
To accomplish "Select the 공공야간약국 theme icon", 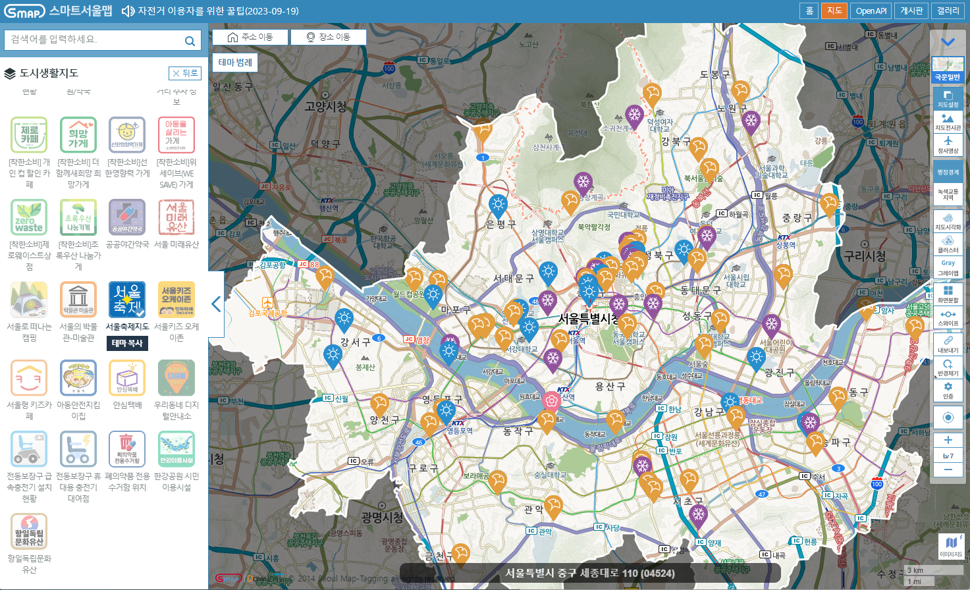I will click(127, 217).
